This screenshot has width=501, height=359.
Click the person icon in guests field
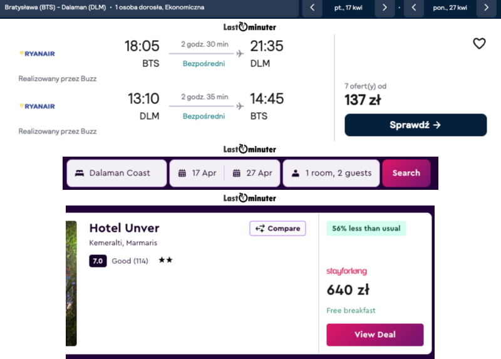tap(296, 173)
